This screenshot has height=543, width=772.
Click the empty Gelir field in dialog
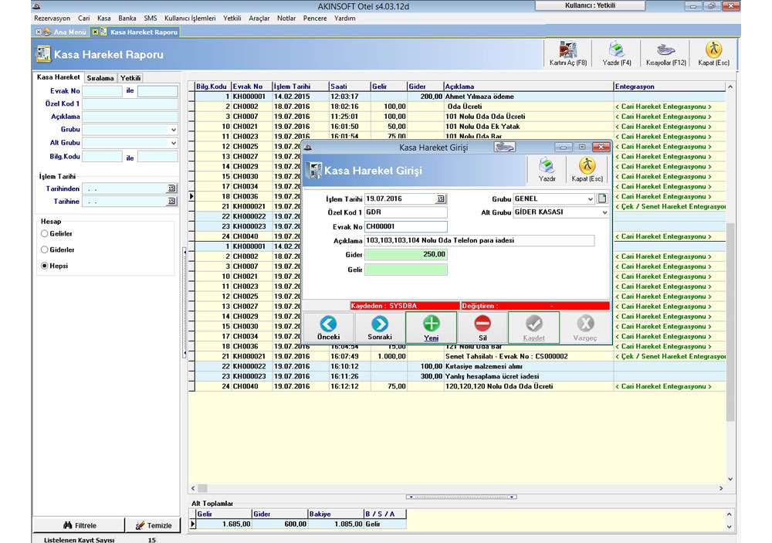point(406,270)
